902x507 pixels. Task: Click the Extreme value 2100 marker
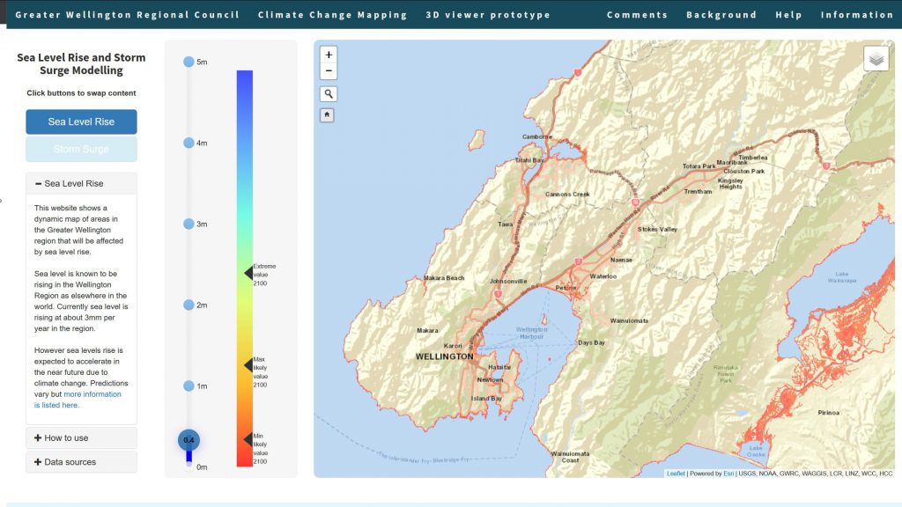click(249, 274)
